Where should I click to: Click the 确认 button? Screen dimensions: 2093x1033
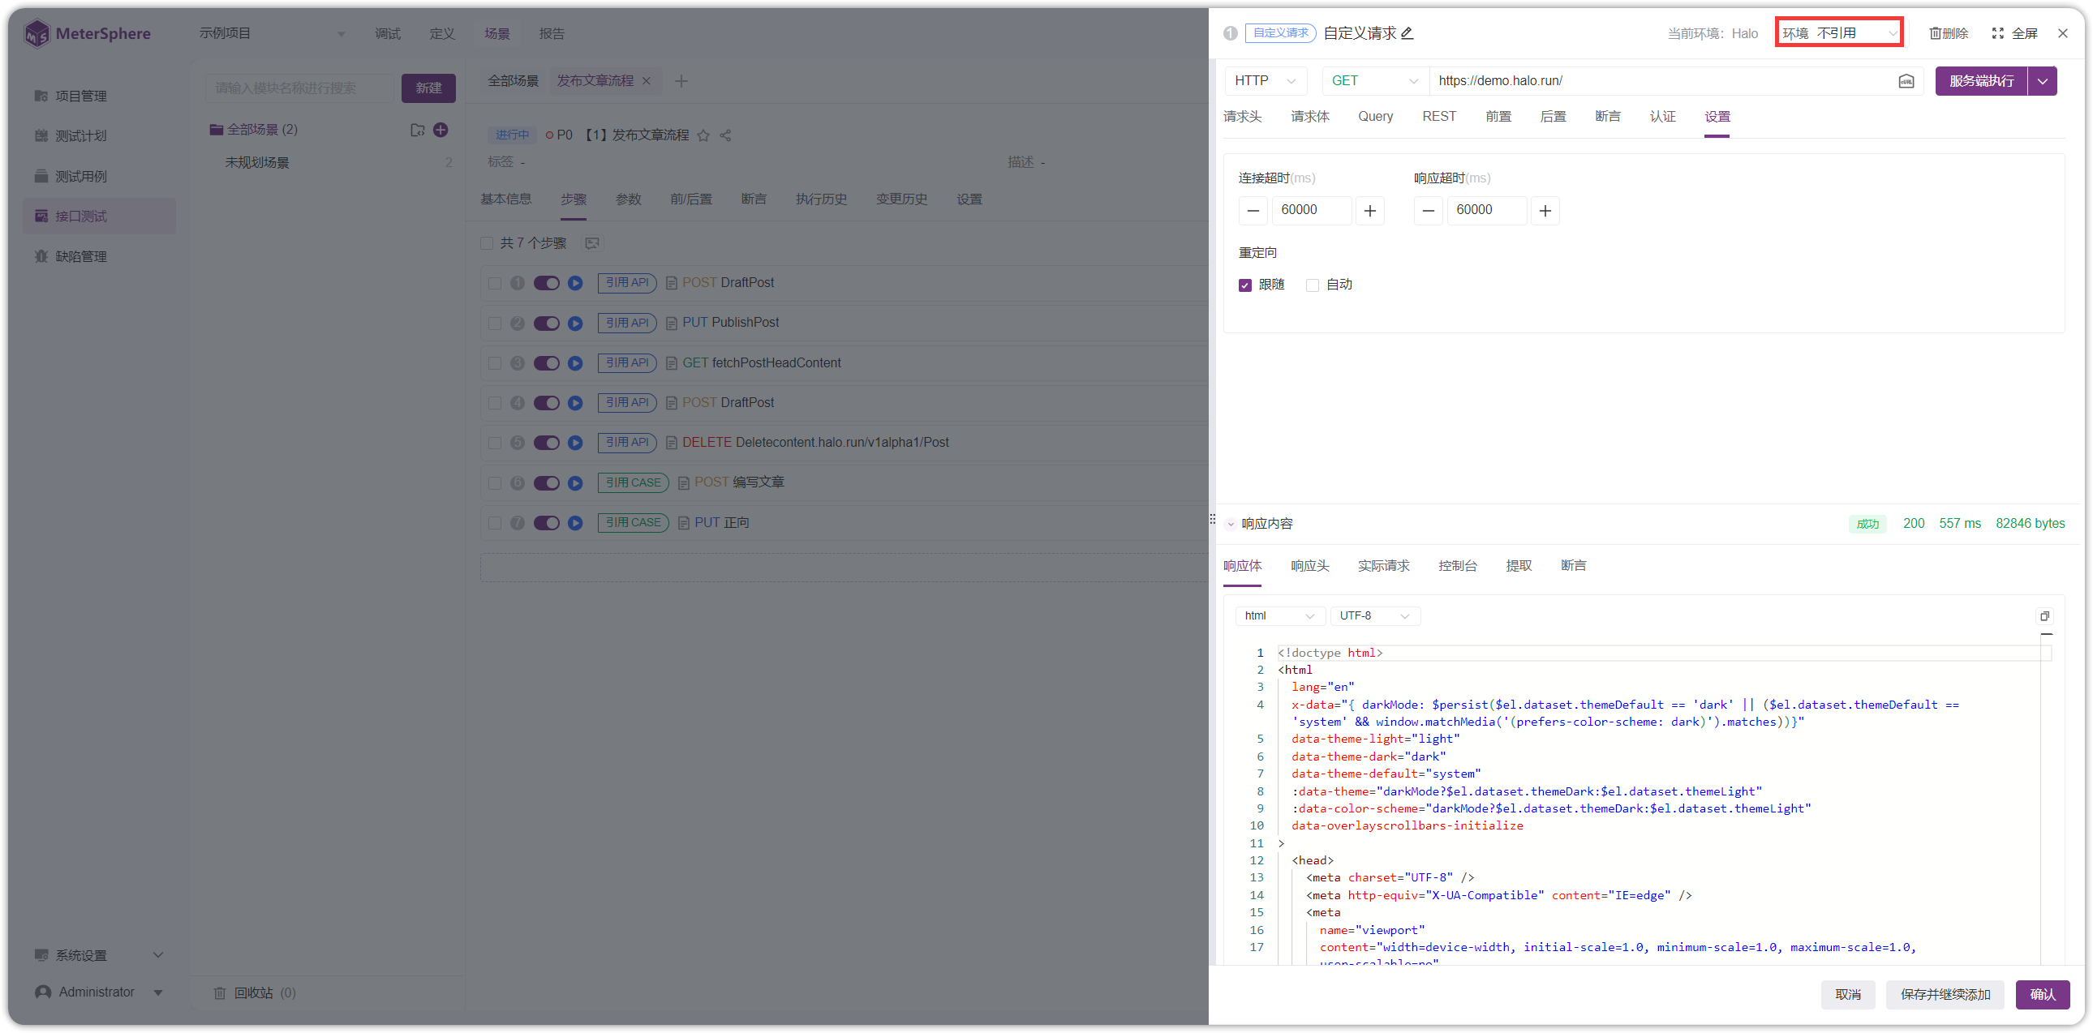(x=2042, y=995)
